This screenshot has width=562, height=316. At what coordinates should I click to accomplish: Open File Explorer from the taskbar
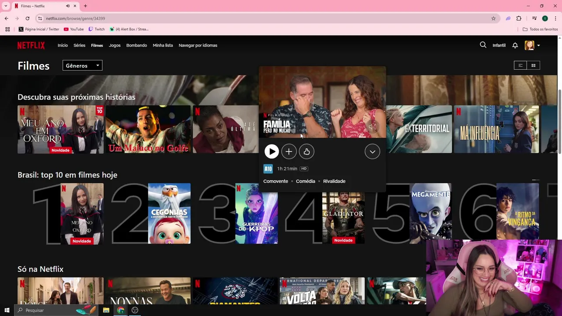tap(106, 310)
